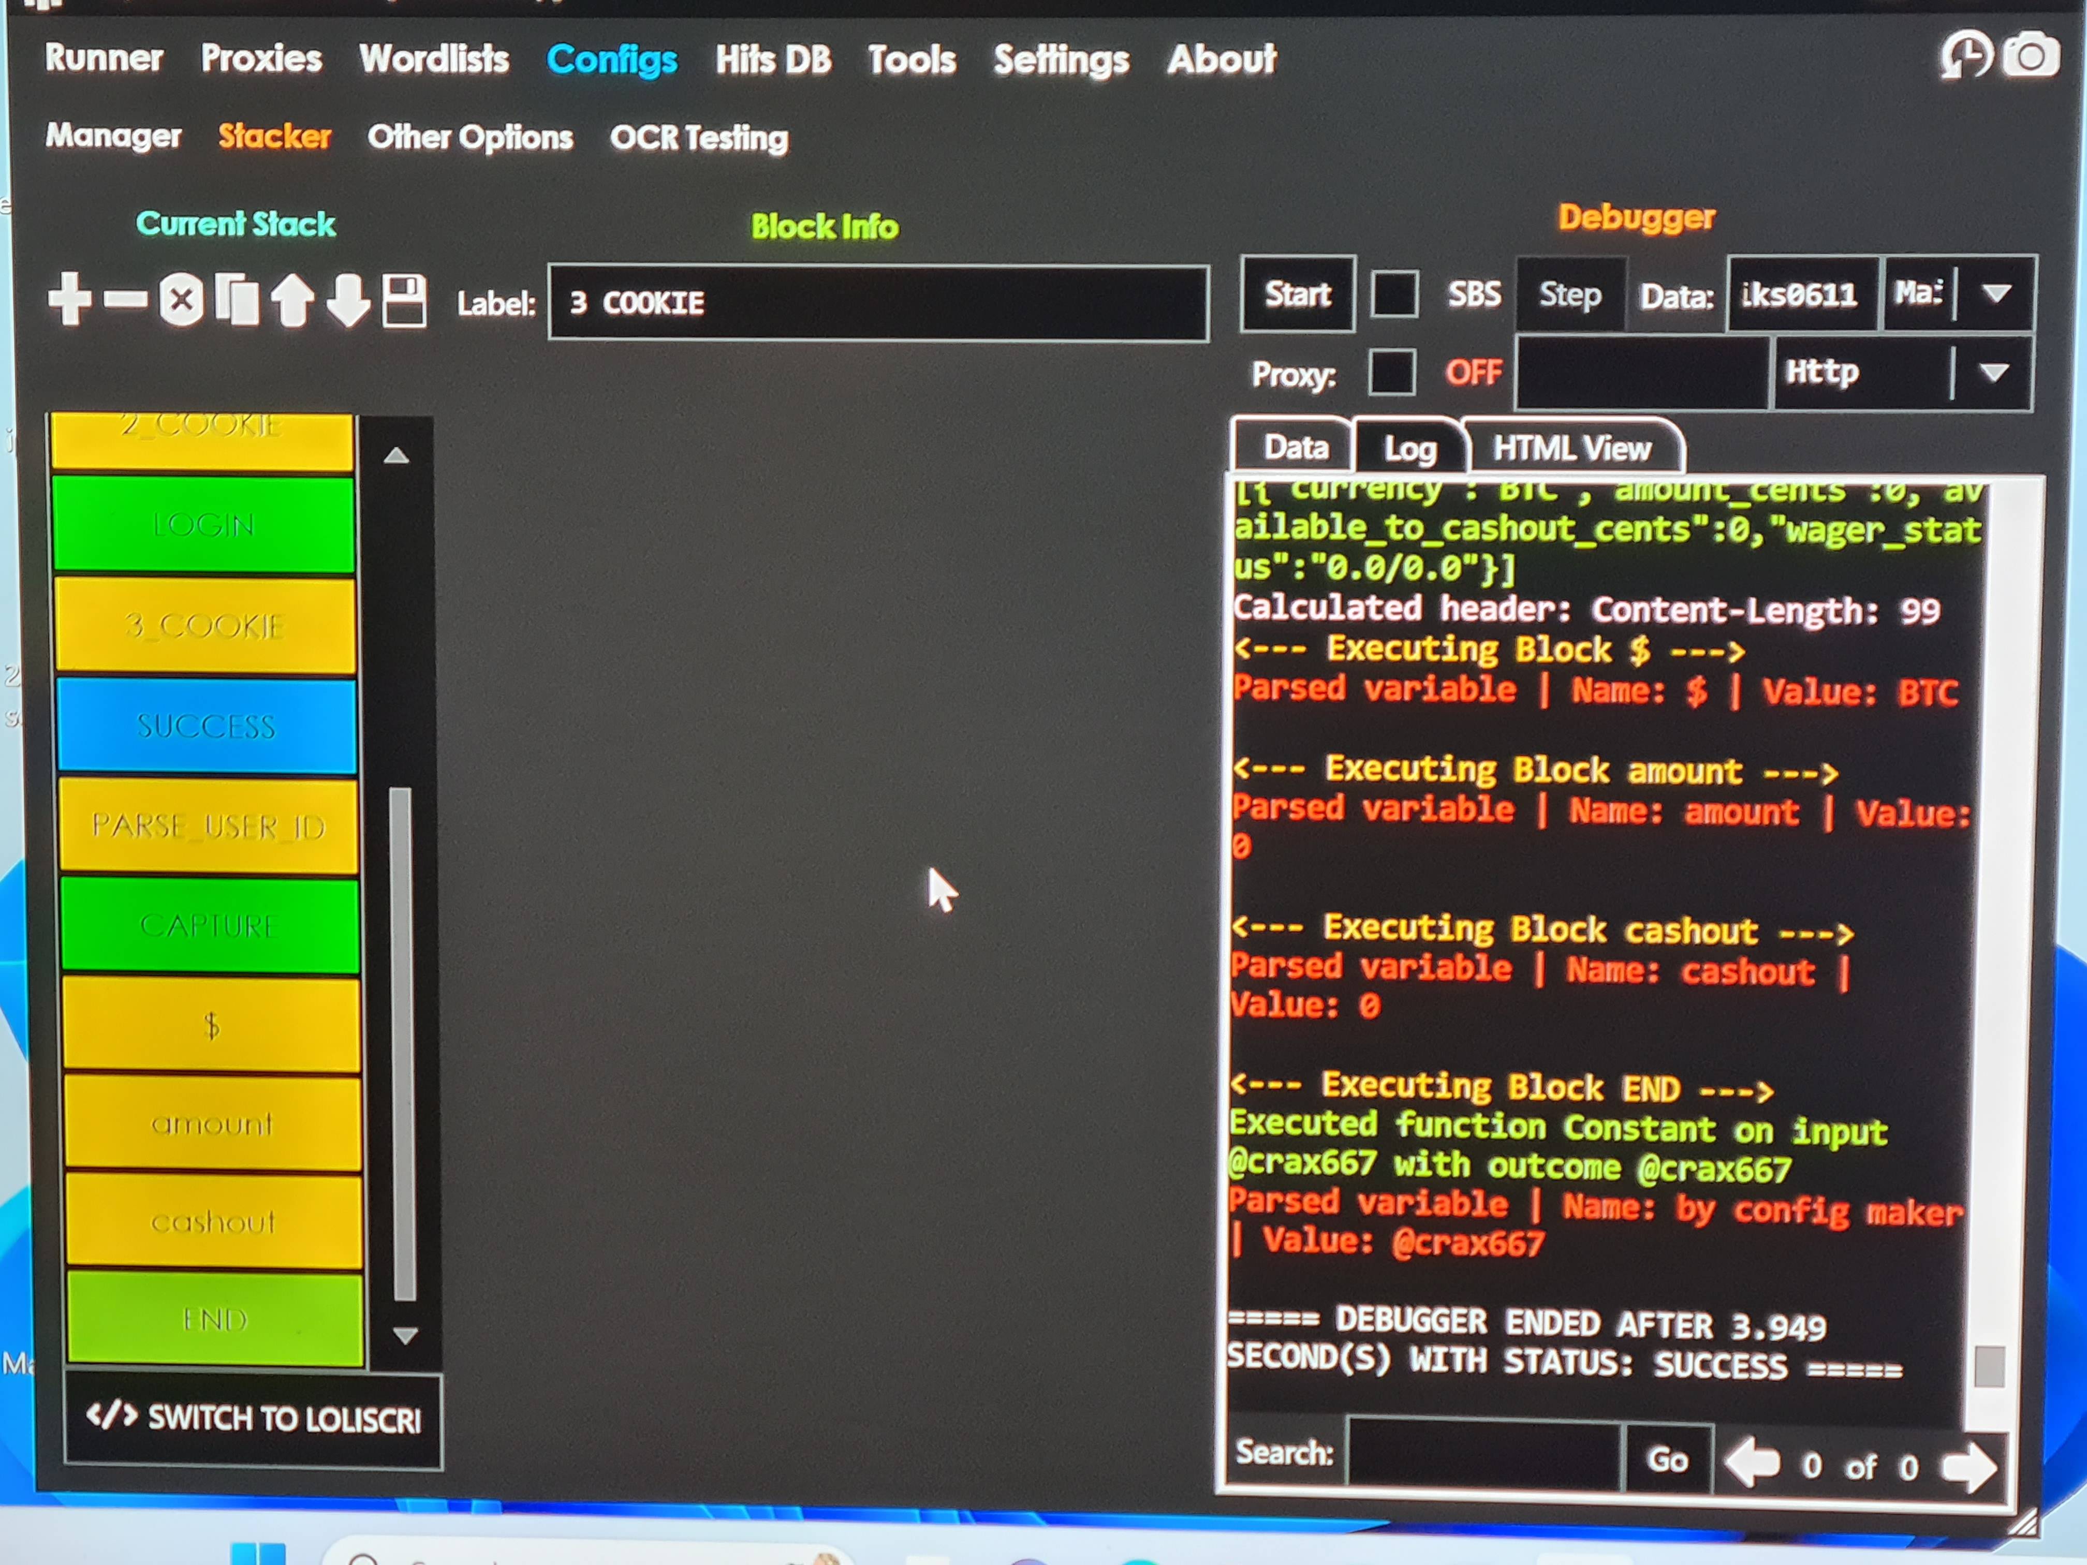Move selected block up with arrow
The image size is (2087, 1565).
point(292,301)
